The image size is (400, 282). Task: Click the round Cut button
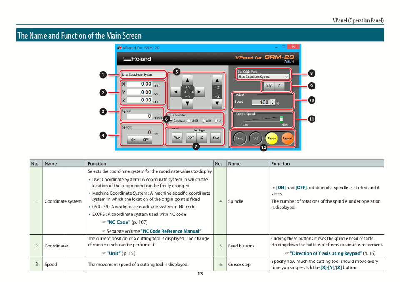click(255, 139)
